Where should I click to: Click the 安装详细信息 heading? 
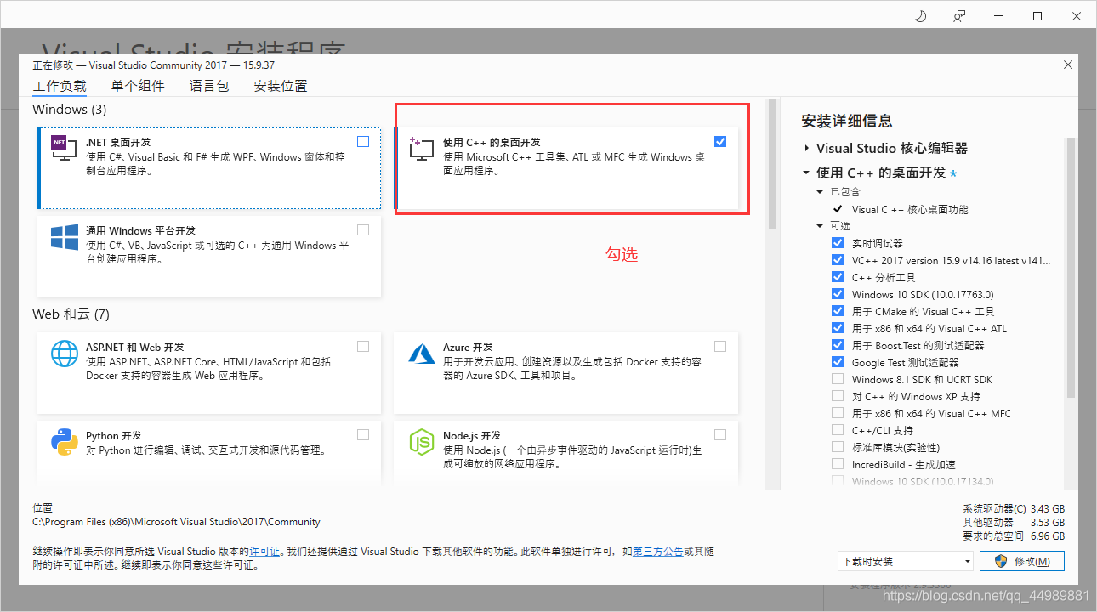[x=847, y=121]
